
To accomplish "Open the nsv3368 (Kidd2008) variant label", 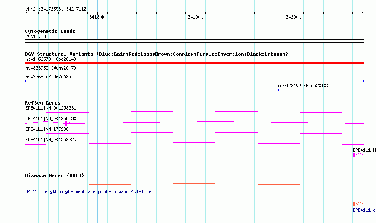I will coord(48,77).
